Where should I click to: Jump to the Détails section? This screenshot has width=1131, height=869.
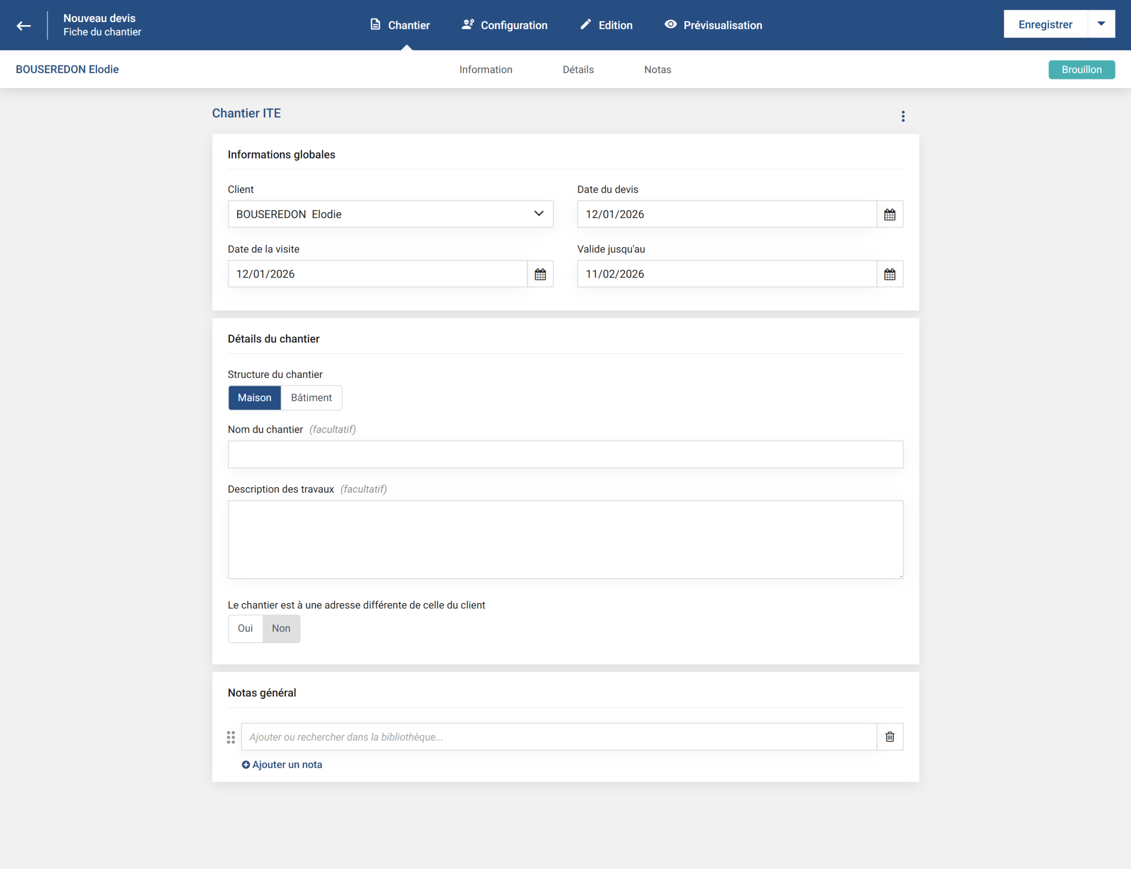click(578, 70)
